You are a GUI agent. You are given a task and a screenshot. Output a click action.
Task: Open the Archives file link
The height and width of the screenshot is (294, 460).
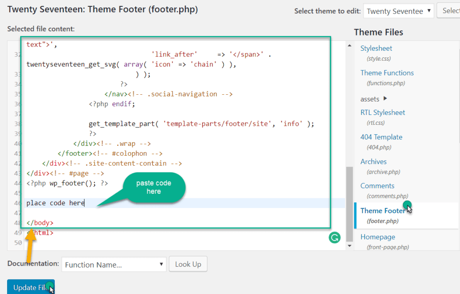373,162
